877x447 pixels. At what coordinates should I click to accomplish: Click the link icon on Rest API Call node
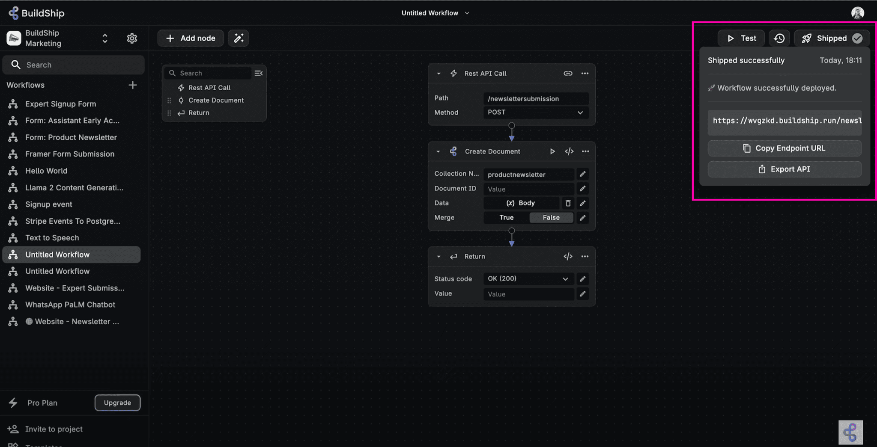[568, 73]
